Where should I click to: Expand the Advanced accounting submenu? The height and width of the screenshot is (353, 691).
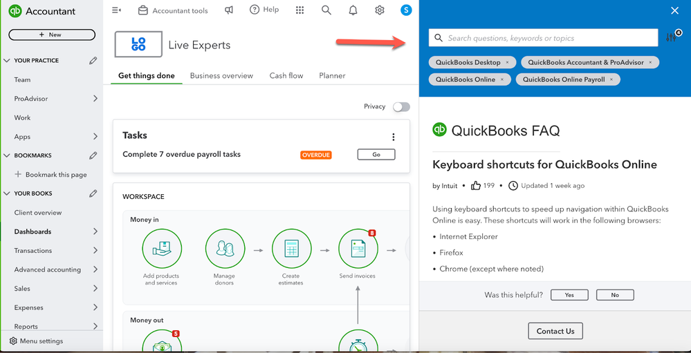pyautogui.click(x=95, y=269)
